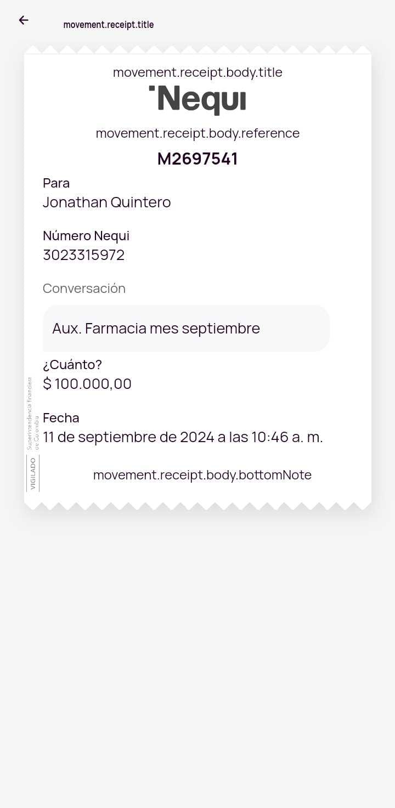Viewport: 395px width, 808px height.
Task: Click the movement.receipt.body.reference label
Action: point(198,133)
